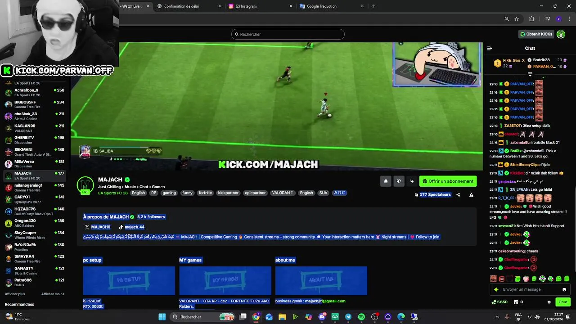Open KASLAN99 channel in sidebar
This screenshot has height=324, width=576.
click(x=35, y=128)
